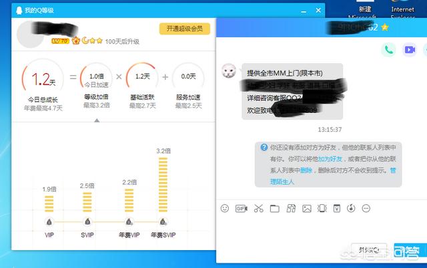Click the 开通超级会员 button

pyautogui.click(x=185, y=29)
